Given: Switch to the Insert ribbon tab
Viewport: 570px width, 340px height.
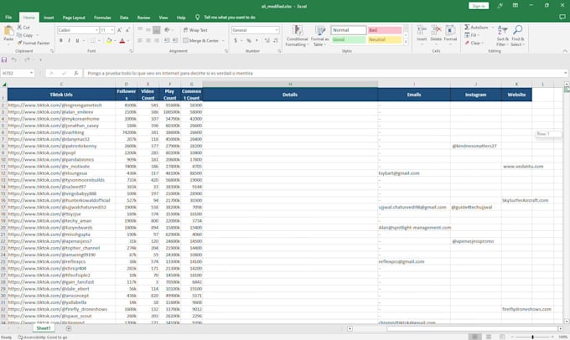Looking at the screenshot, I should [49, 18].
